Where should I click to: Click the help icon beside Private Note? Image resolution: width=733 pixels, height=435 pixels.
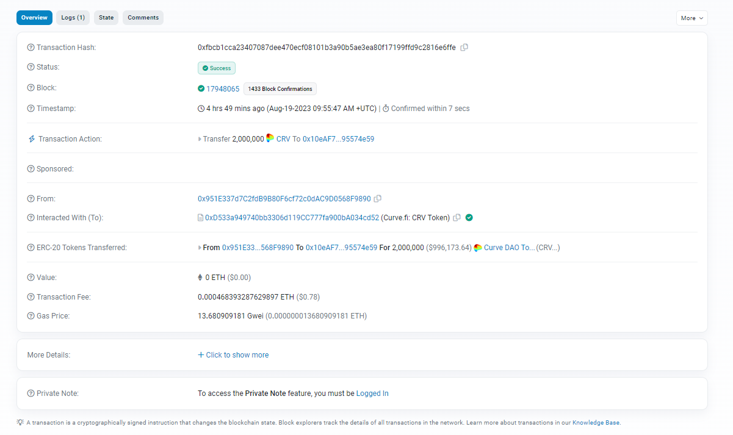tap(31, 394)
